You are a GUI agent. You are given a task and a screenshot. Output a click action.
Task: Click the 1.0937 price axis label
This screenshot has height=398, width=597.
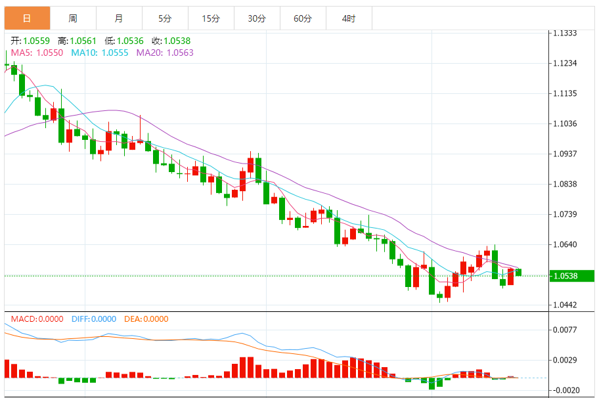coord(565,154)
